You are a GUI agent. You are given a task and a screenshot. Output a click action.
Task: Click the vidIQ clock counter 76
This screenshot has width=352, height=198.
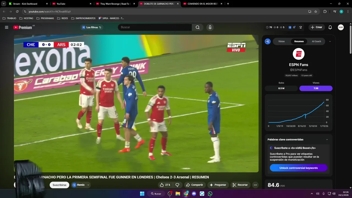click(269, 27)
